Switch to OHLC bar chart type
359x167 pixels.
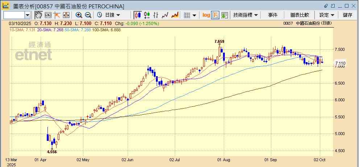coord(147,15)
